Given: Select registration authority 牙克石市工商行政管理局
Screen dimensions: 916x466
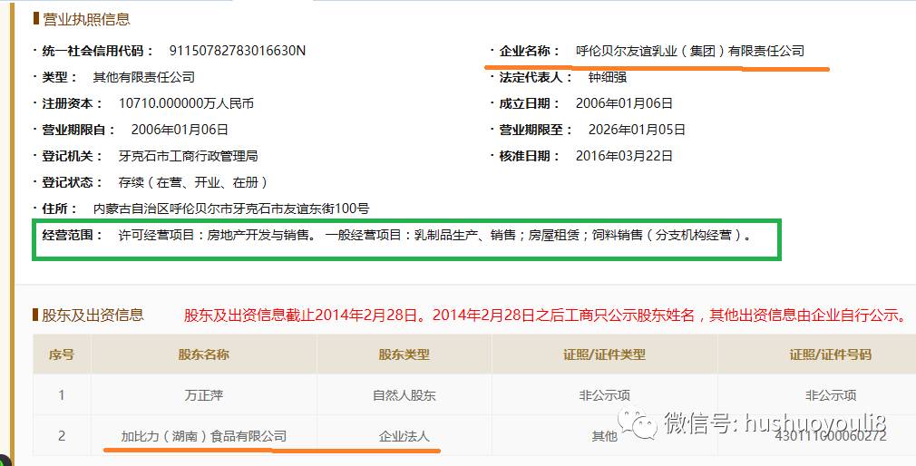Looking at the screenshot, I should point(188,156).
